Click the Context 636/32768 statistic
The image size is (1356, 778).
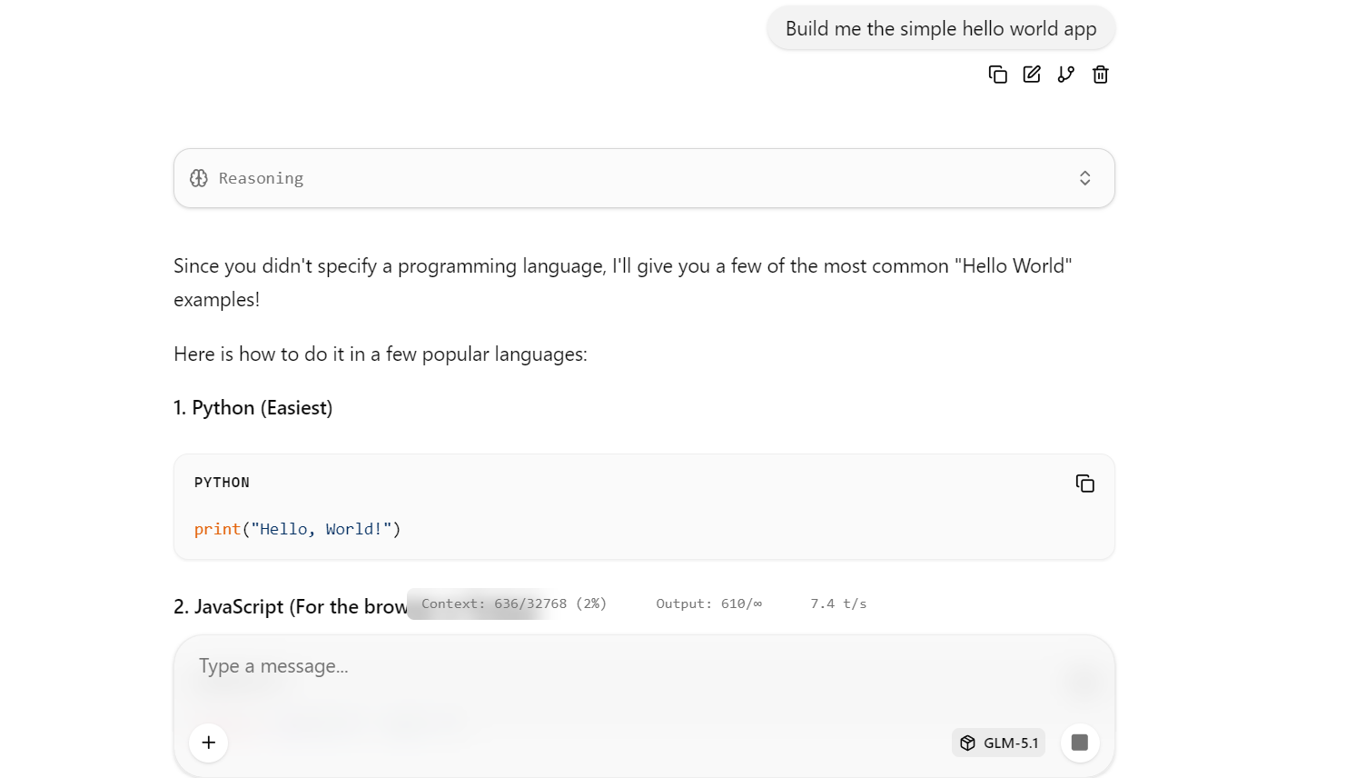(x=514, y=603)
